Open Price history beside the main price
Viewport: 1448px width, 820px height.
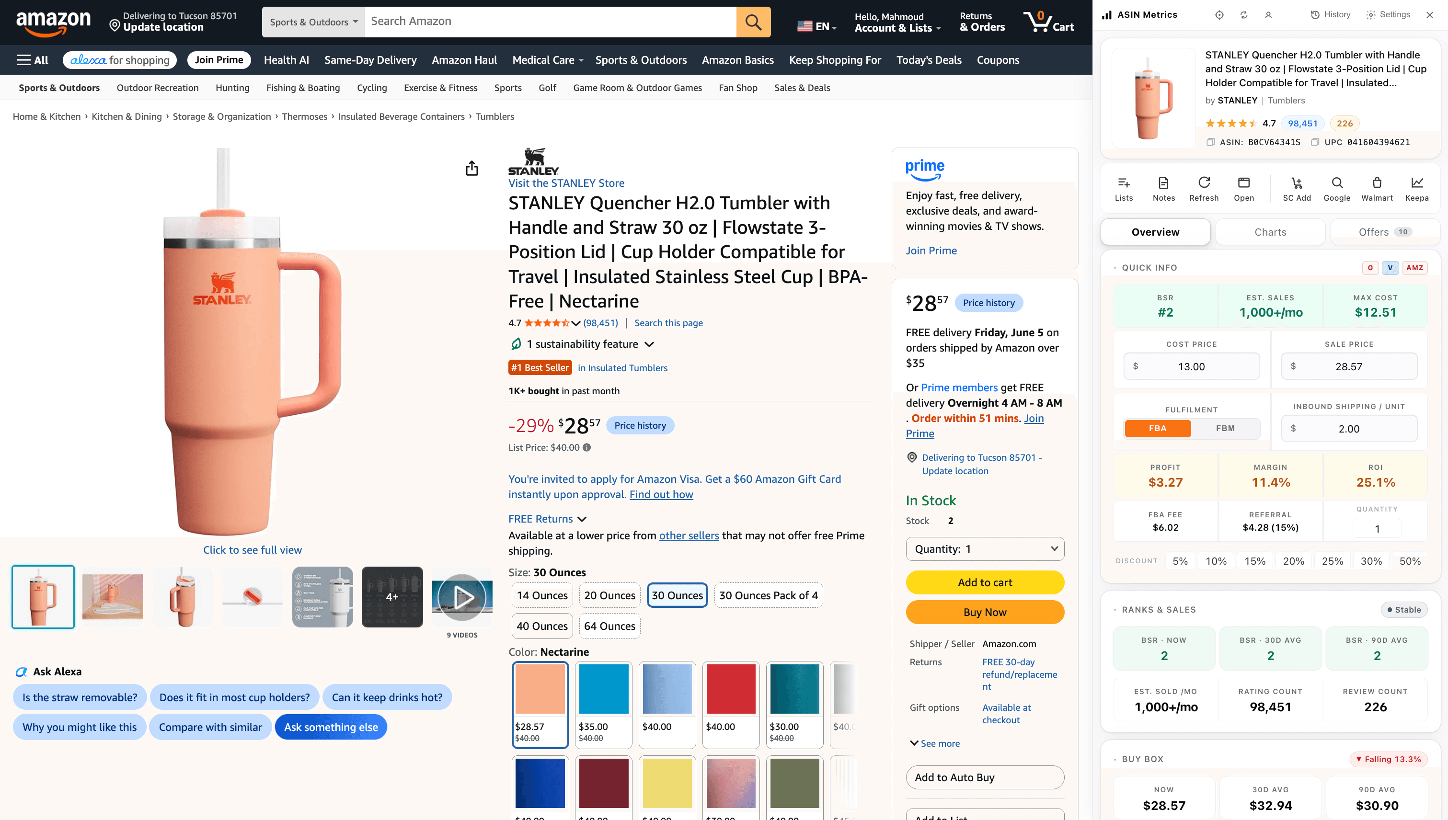pos(640,425)
